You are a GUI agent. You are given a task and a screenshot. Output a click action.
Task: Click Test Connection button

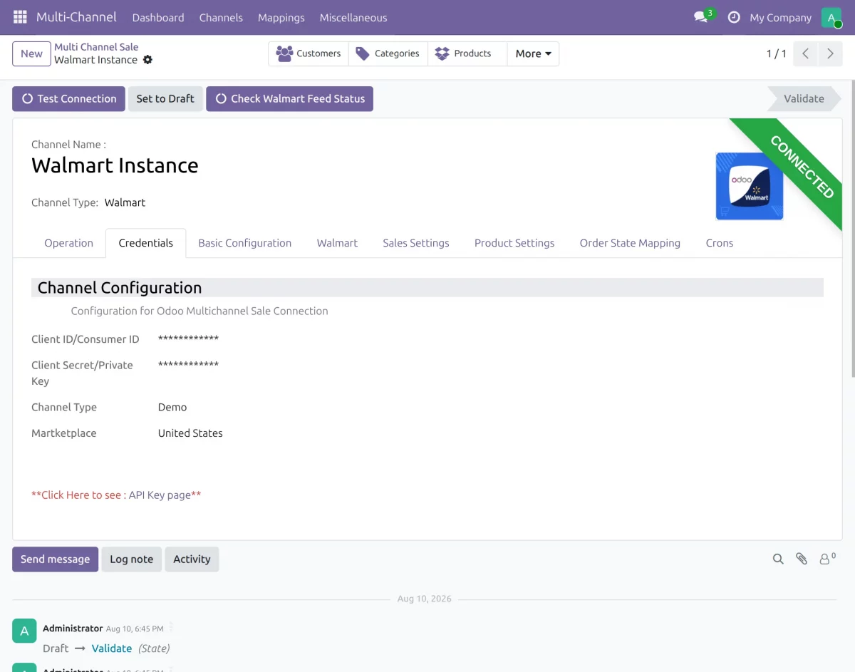pyautogui.click(x=68, y=99)
